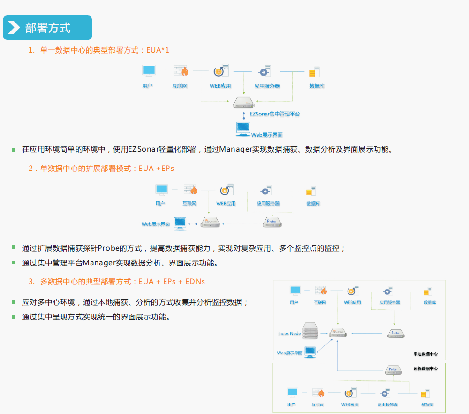Select the 应用服务器 icon in the EUA*1 diagram

[x=265, y=71]
